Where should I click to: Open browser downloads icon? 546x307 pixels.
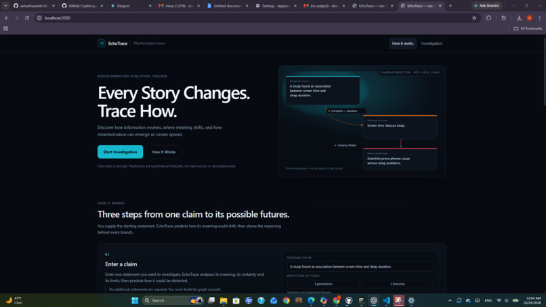pos(519,18)
